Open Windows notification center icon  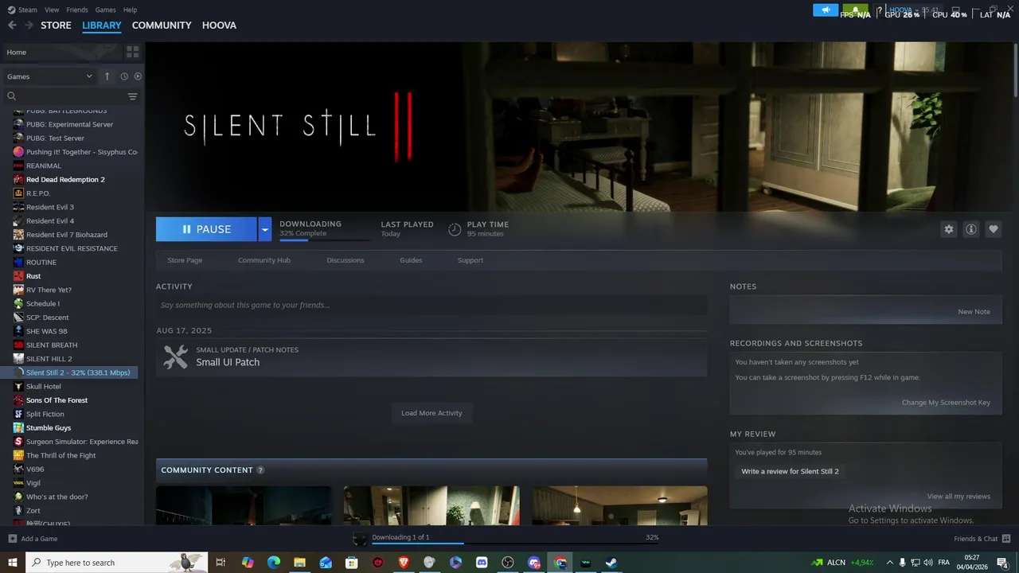click(x=1002, y=563)
